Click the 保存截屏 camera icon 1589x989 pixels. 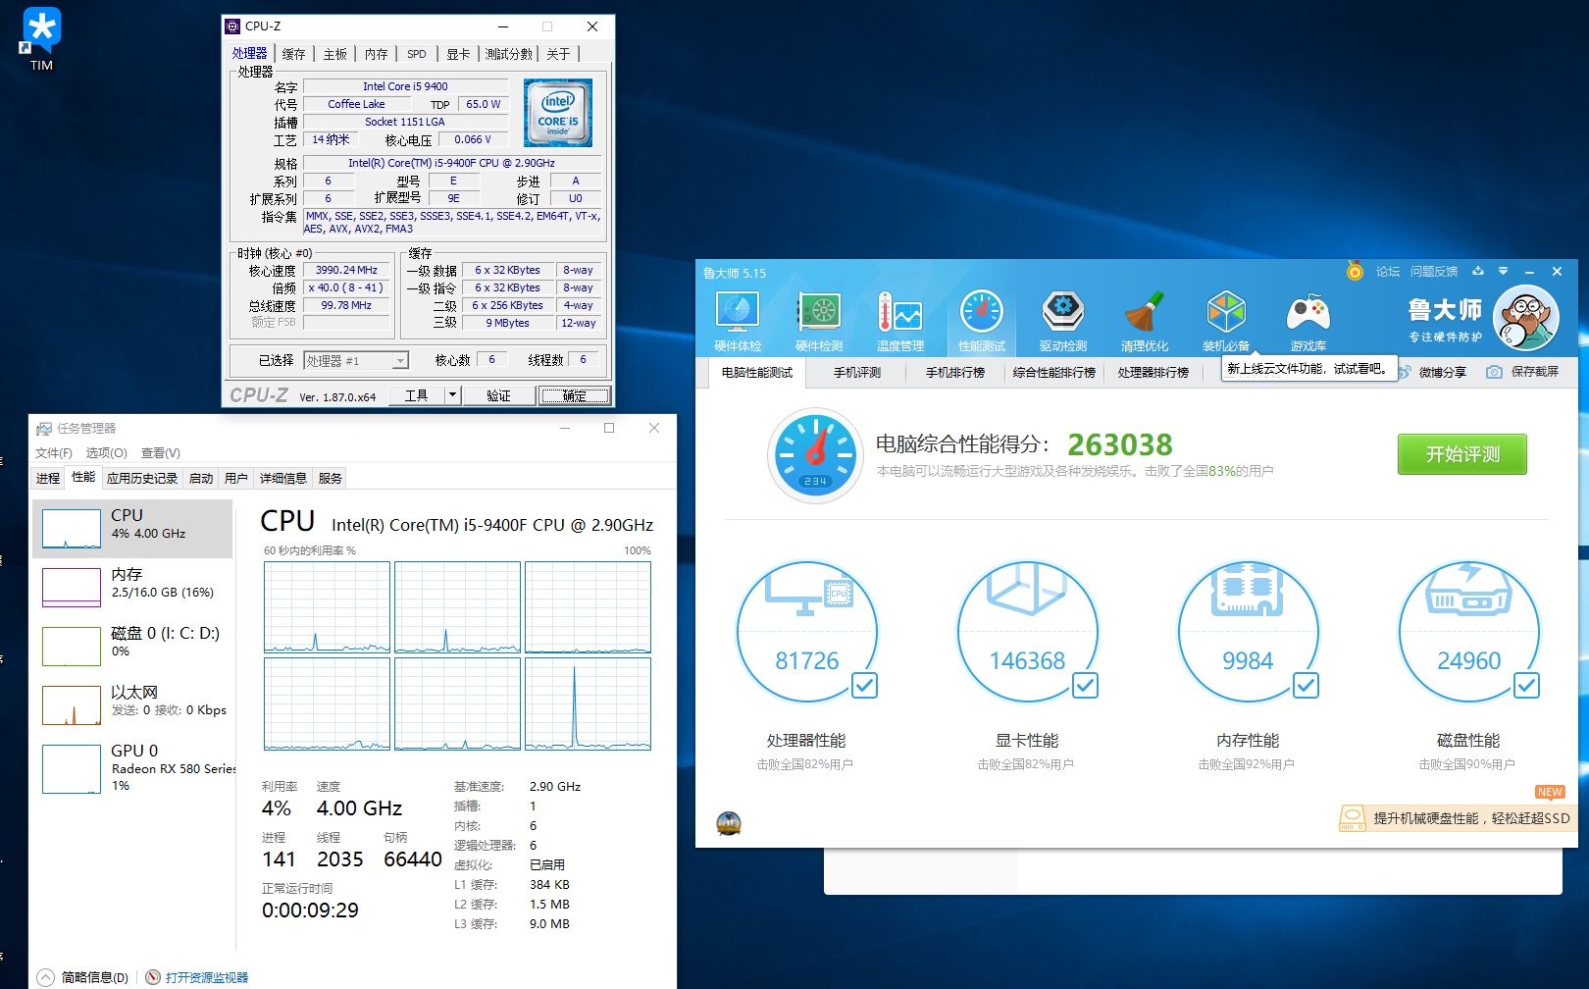1494,372
